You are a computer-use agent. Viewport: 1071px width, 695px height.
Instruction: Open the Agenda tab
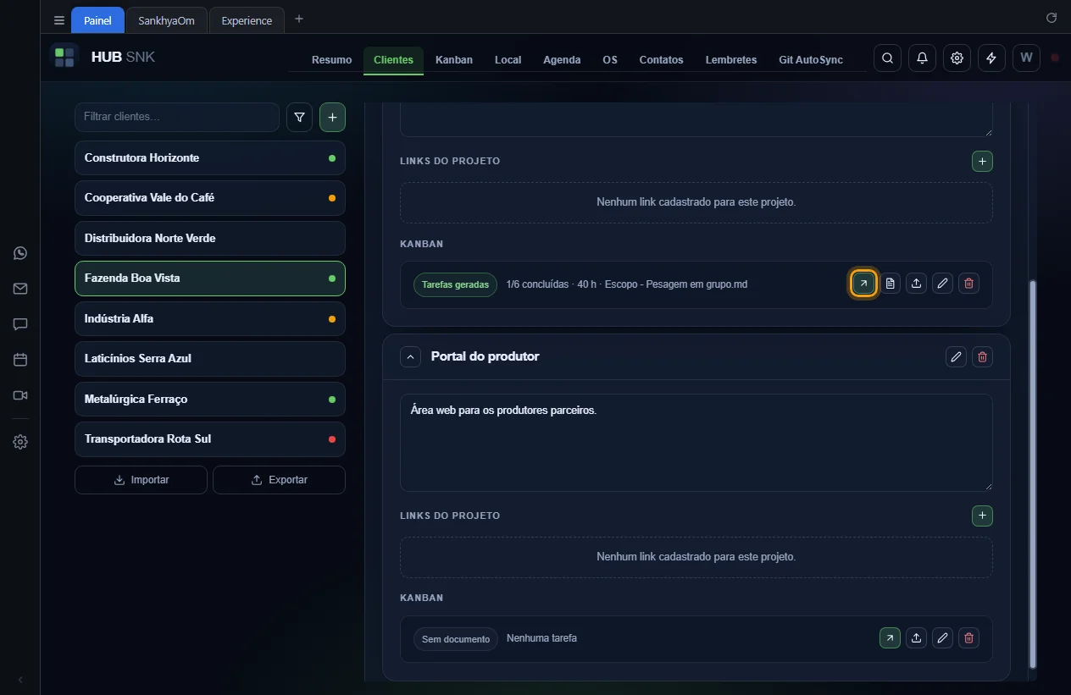click(x=562, y=60)
